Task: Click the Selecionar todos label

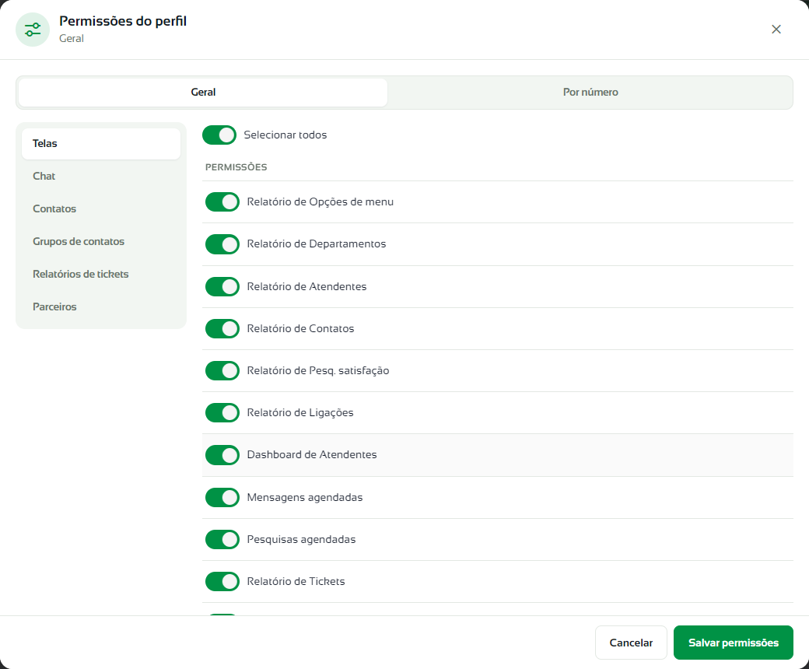Action: click(285, 135)
